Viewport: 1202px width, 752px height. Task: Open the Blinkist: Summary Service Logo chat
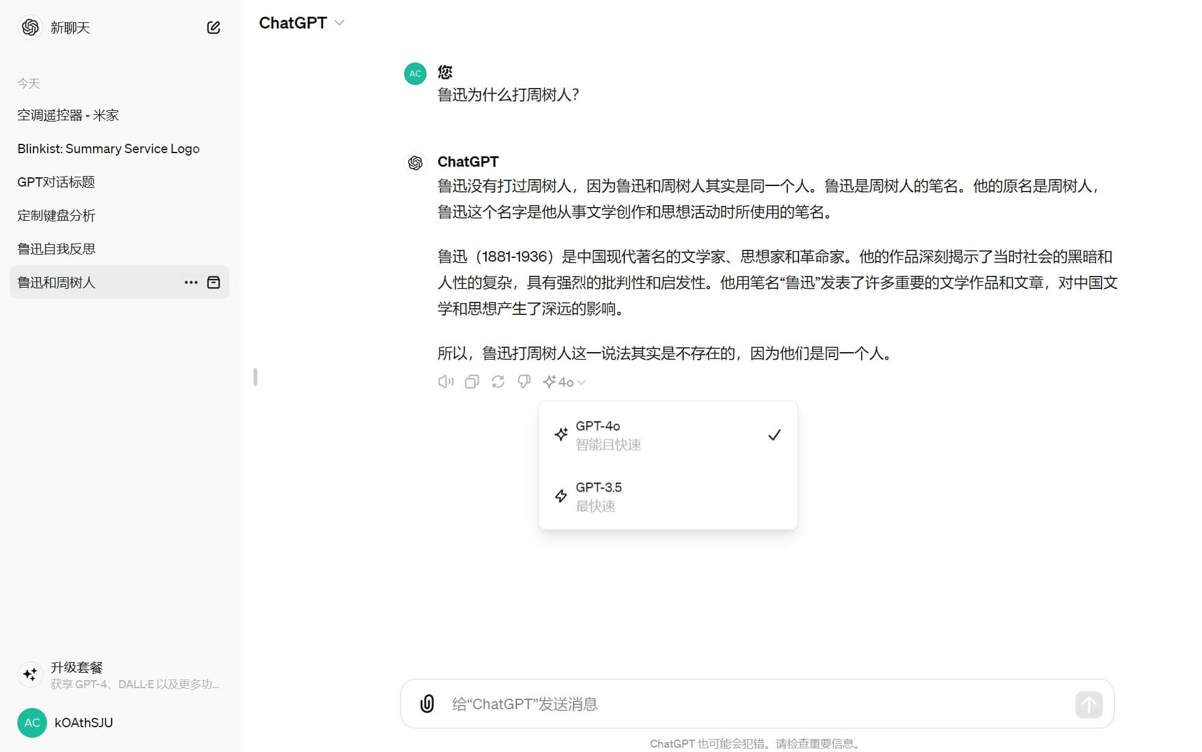pyautogui.click(x=108, y=148)
